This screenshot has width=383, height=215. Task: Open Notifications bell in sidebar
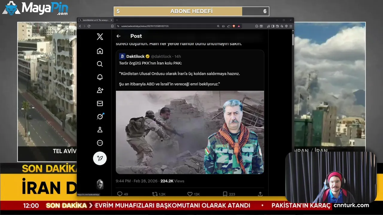[100, 77]
